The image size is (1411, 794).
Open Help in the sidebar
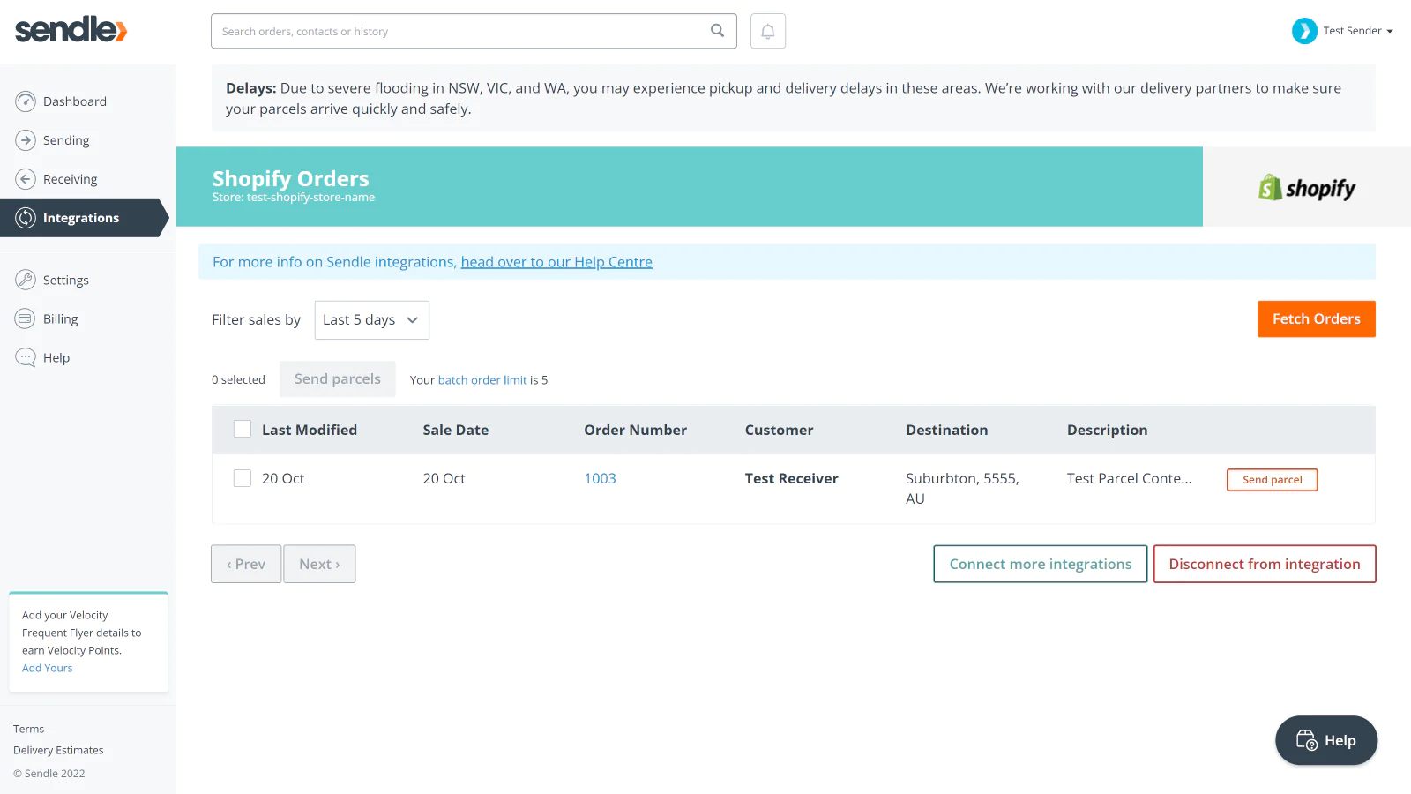coord(56,357)
